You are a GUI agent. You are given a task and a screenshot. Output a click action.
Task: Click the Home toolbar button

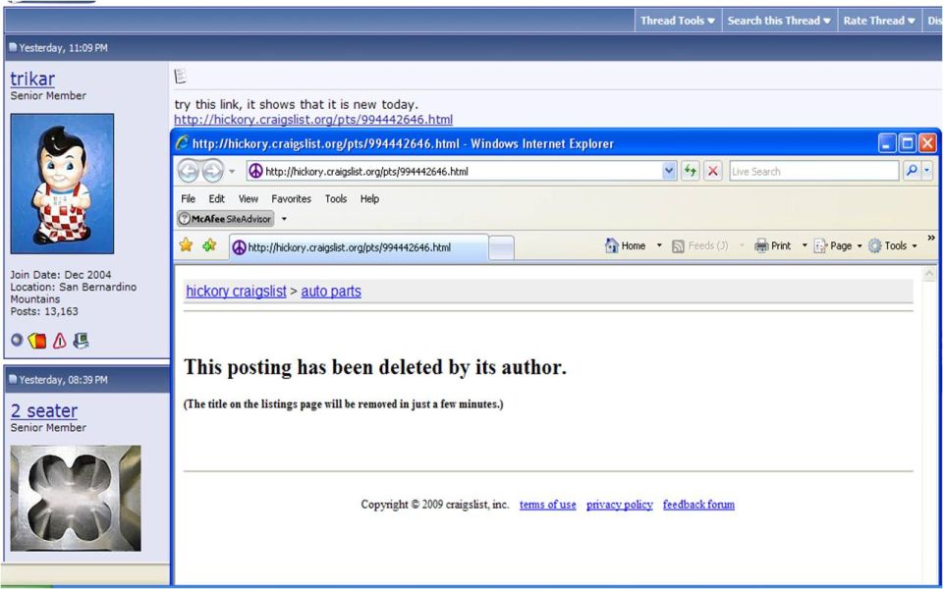pos(626,245)
